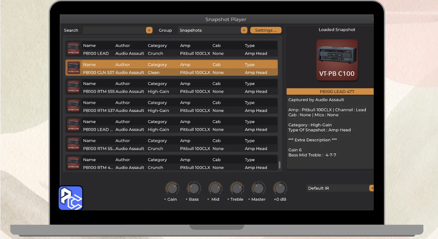Click the amp thumbnail of PB100 RTM 55... Crunch row
The height and width of the screenshot is (239, 438).
pos(74,144)
